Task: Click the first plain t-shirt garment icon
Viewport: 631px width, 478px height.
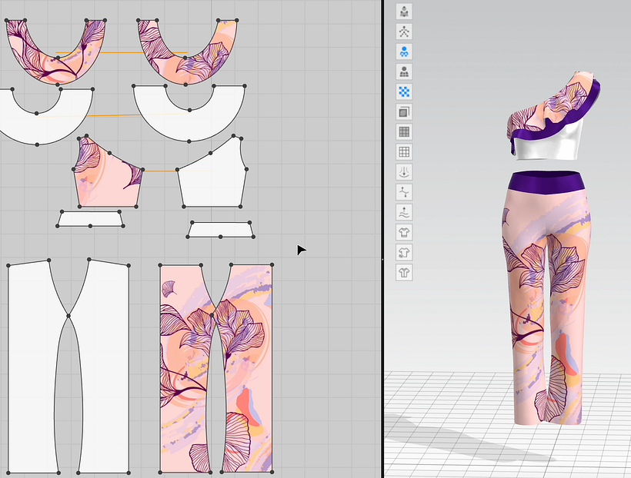Action: coord(404,232)
